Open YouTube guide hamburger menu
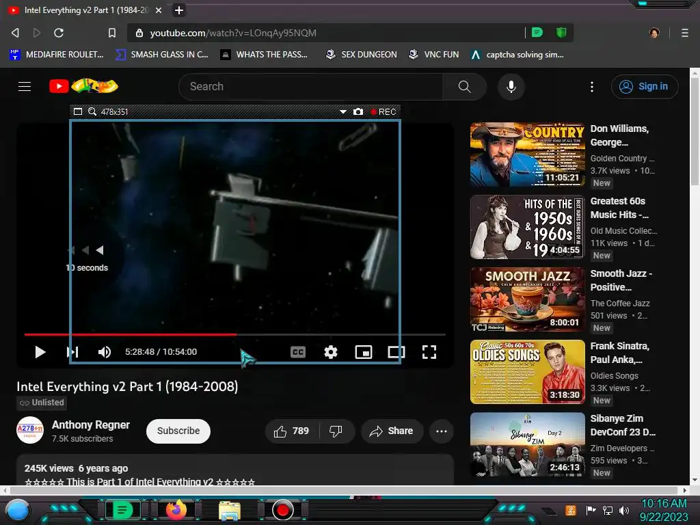The width and height of the screenshot is (700, 525). click(x=25, y=86)
